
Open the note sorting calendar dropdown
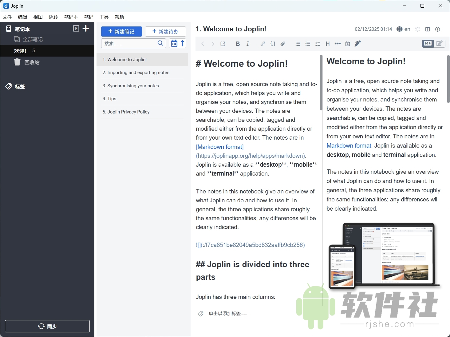click(x=174, y=43)
